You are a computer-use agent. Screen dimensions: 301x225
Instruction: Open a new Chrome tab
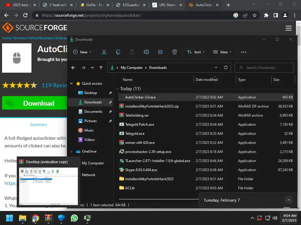pos(228,5)
